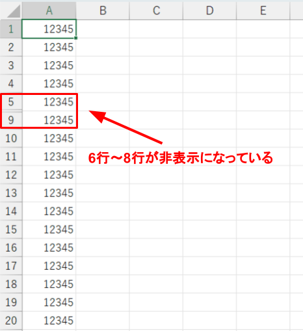303x331 pixels.
Task: Select row 1 header
Action: [11, 29]
